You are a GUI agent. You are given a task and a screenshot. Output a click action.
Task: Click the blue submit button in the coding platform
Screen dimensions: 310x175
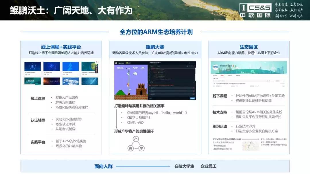click(193, 98)
